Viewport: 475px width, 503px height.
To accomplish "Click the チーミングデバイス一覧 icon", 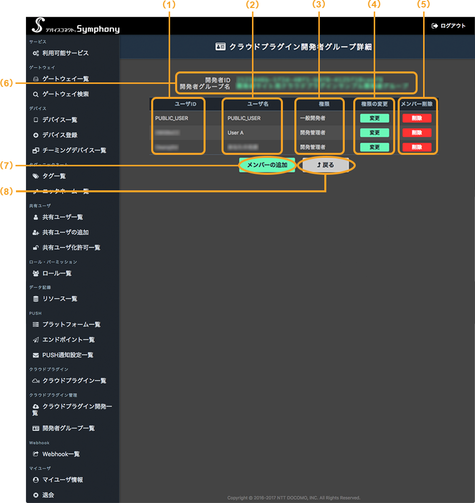I will (x=36, y=150).
